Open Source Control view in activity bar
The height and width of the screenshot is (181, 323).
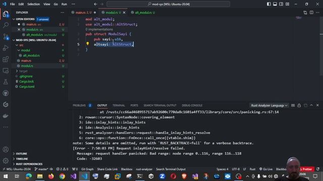tap(6, 37)
